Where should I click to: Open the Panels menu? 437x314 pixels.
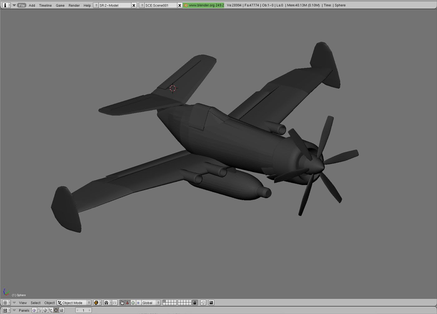coord(24,310)
